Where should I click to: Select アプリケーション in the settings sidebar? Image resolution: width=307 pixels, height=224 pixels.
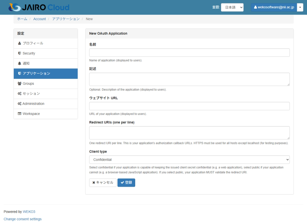46,73
